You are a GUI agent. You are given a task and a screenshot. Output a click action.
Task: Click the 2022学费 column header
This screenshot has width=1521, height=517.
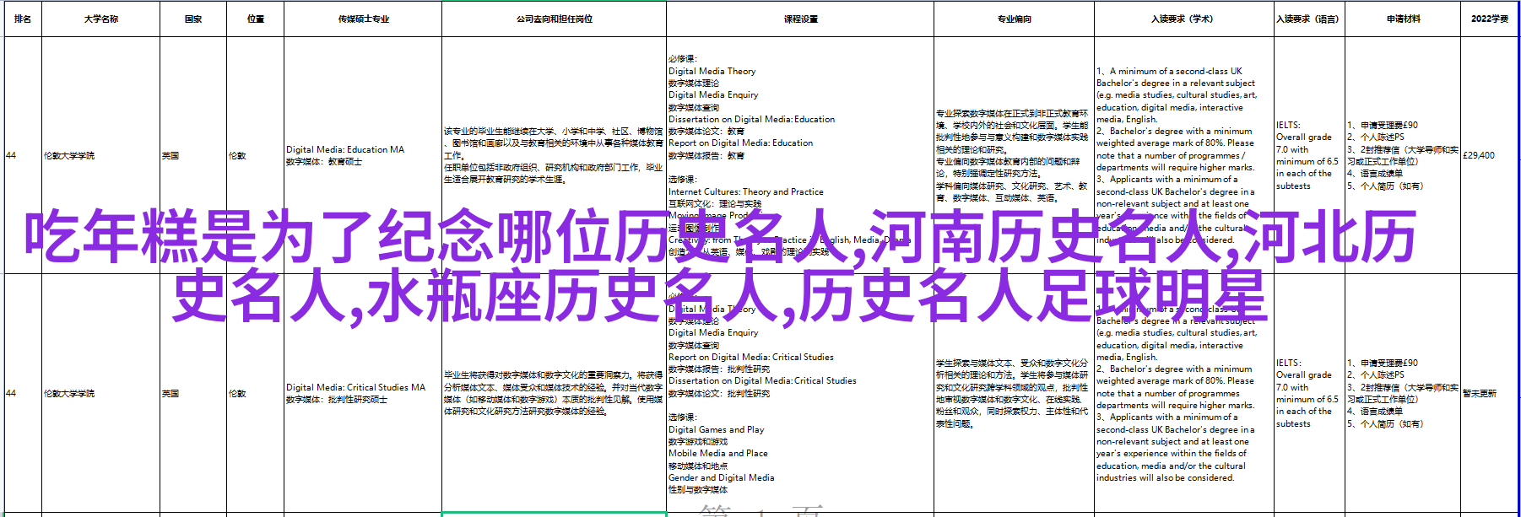click(x=1489, y=19)
